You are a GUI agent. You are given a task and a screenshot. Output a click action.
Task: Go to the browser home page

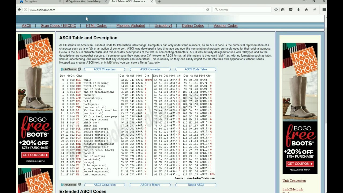[x=306, y=10]
